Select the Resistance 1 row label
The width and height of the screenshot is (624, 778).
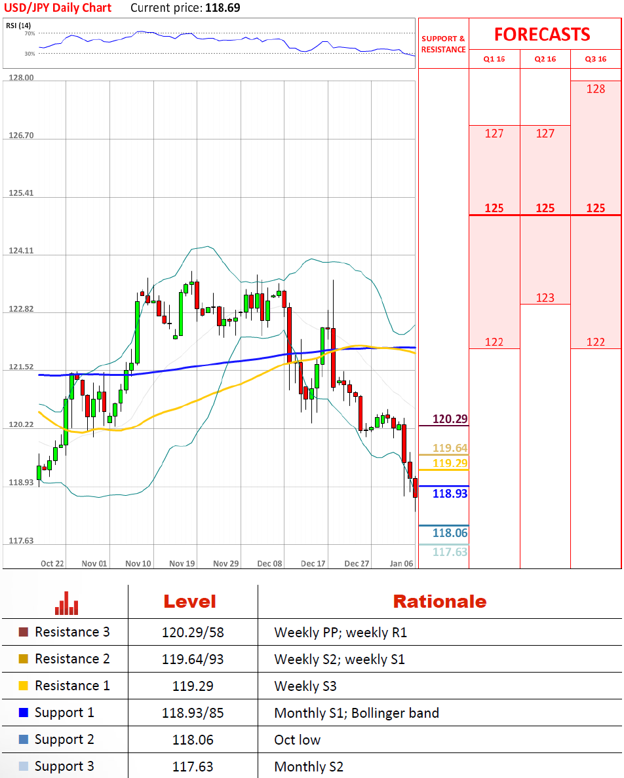coord(72,686)
